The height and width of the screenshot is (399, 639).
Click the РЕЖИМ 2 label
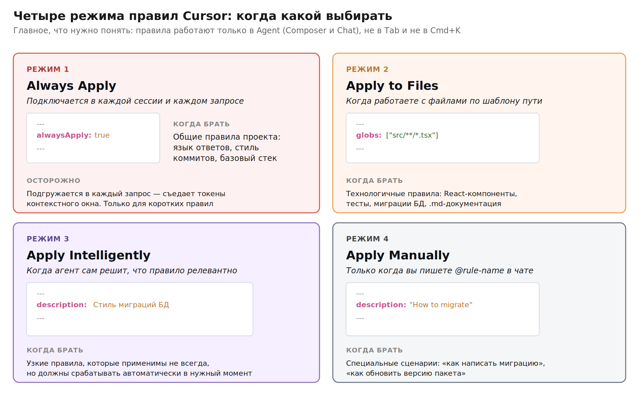367,69
